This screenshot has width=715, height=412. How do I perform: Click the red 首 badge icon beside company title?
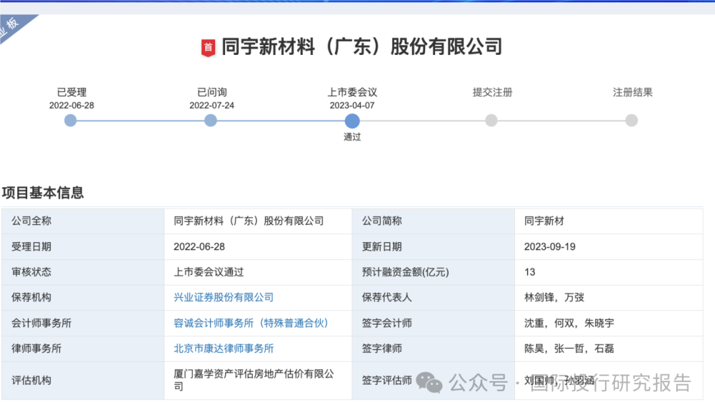pyautogui.click(x=209, y=48)
